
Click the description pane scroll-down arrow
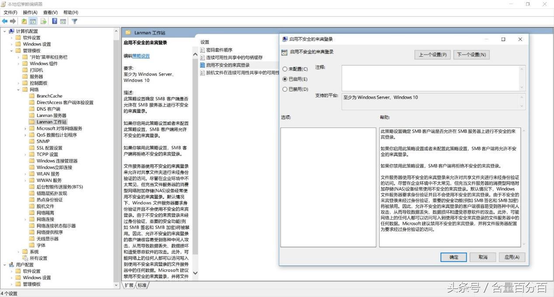pyautogui.click(x=195, y=273)
